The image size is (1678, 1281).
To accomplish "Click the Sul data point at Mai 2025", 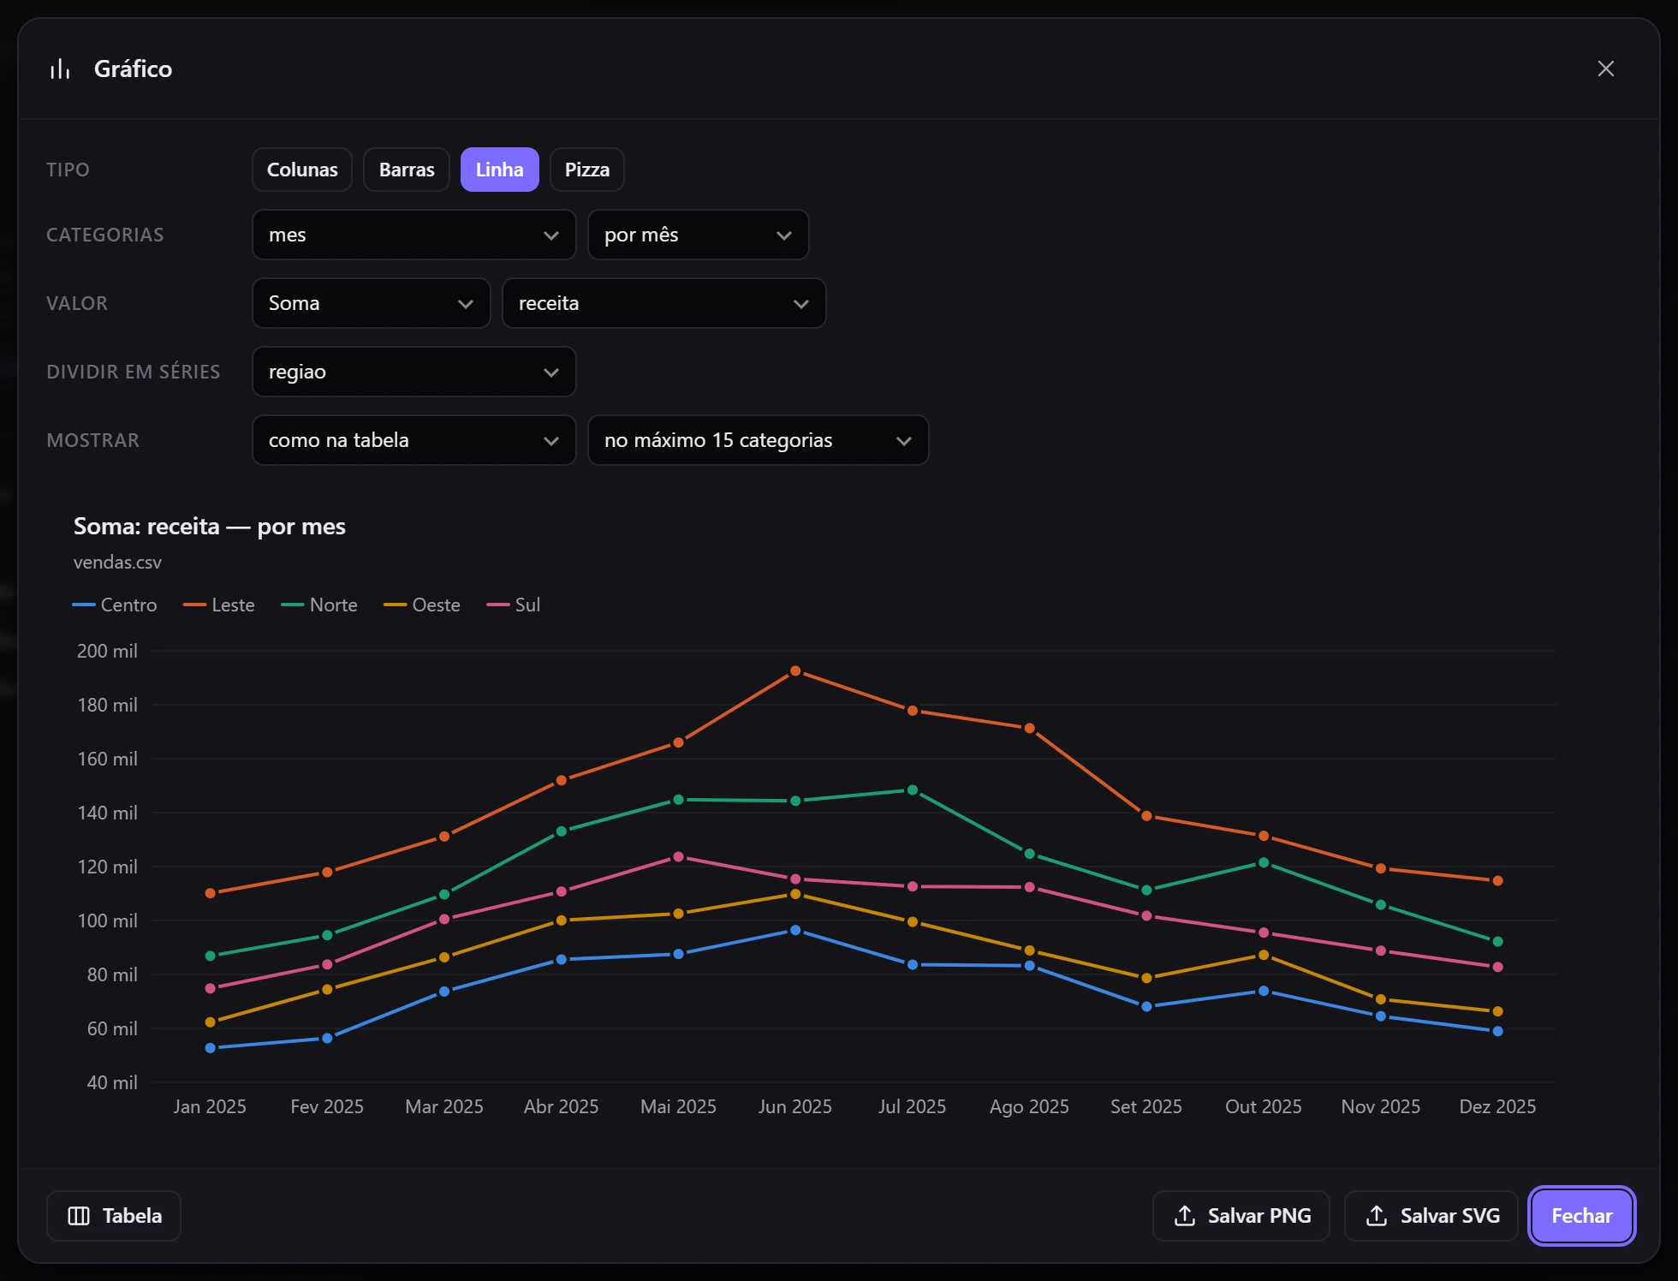I will (678, 857).
